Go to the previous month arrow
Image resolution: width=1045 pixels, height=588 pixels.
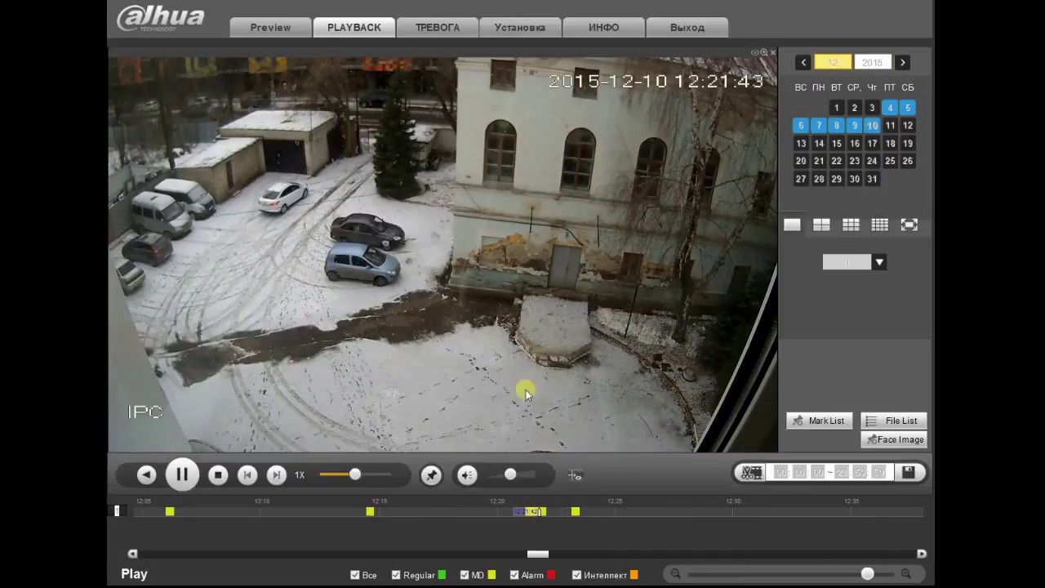pyautogui.click(x=803, y=62)
